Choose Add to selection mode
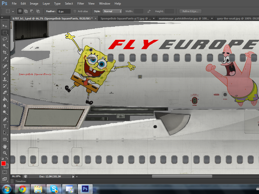Image resolution: width=259 pixels, height=194 pixels. [26, 11]
